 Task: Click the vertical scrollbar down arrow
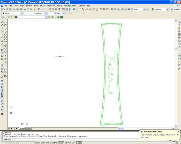176,126
